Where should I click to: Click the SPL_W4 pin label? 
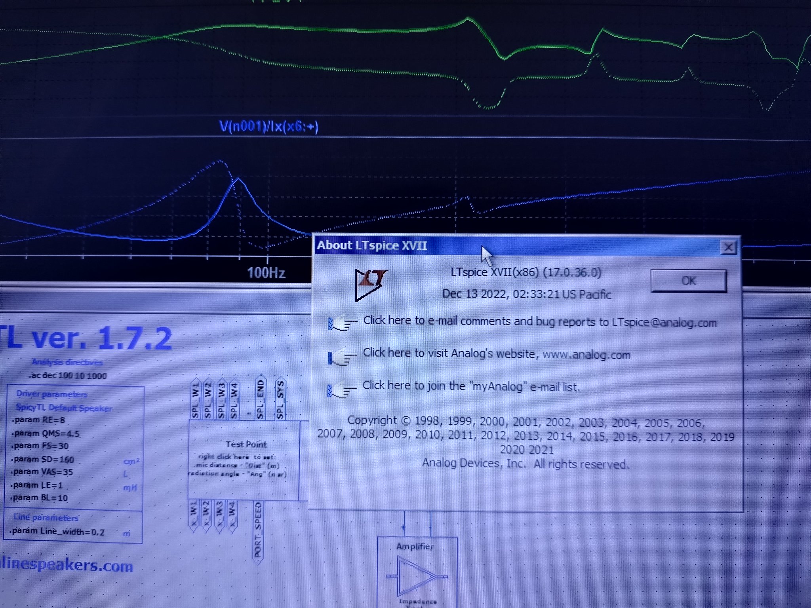click(234, 399)
